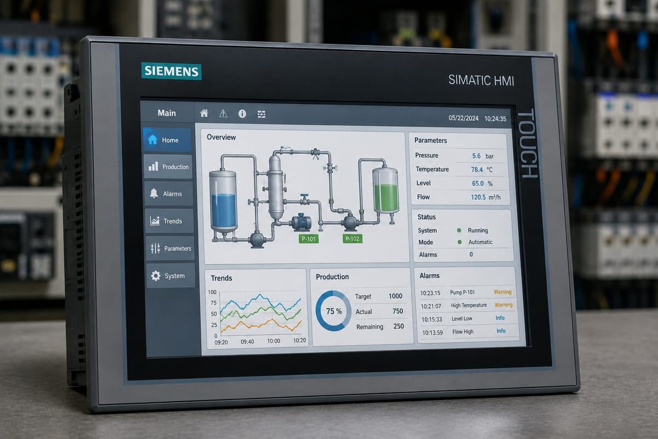Click the Production panel title
The height and width of the screenshot is (439, 658).
[332, 277]
